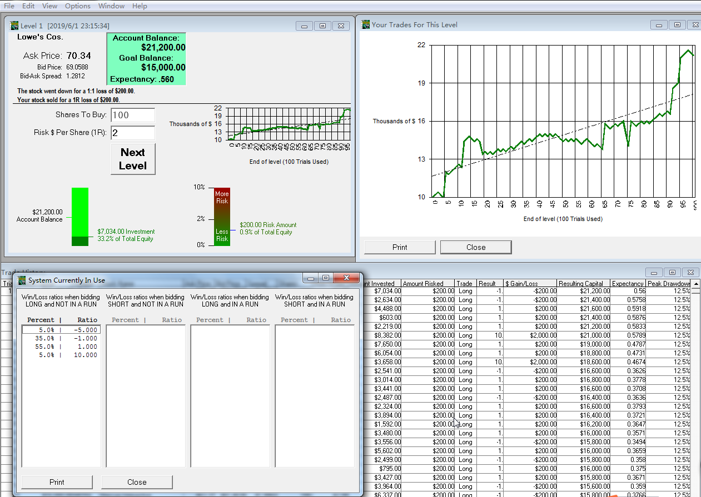Click the Bid Price 69.0588 value
701x497 pixels.
click(77, 67)
